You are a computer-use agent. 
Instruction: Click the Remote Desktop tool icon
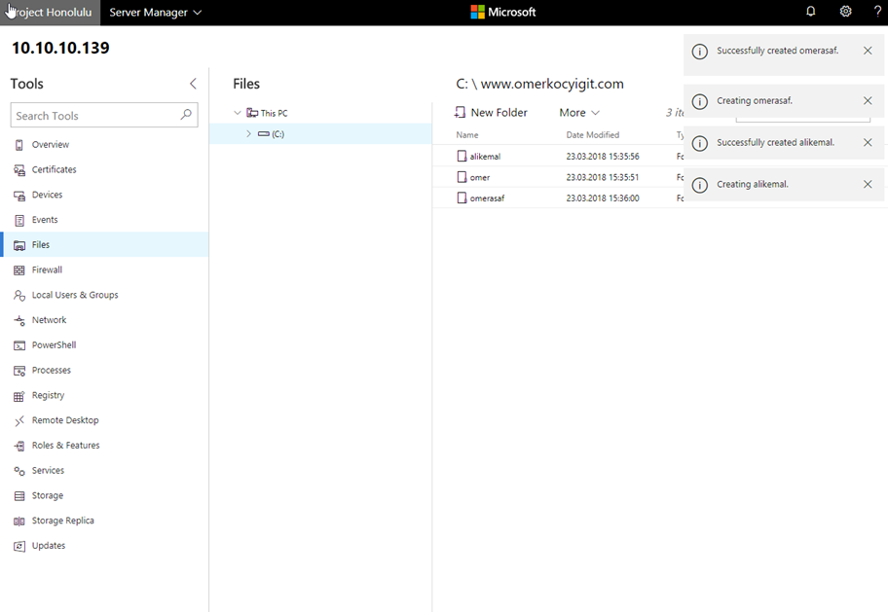click(x=19, y=420)
